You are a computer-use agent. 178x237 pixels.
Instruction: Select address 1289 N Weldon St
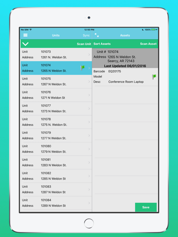pyautogui.click(x=53, y=206)
